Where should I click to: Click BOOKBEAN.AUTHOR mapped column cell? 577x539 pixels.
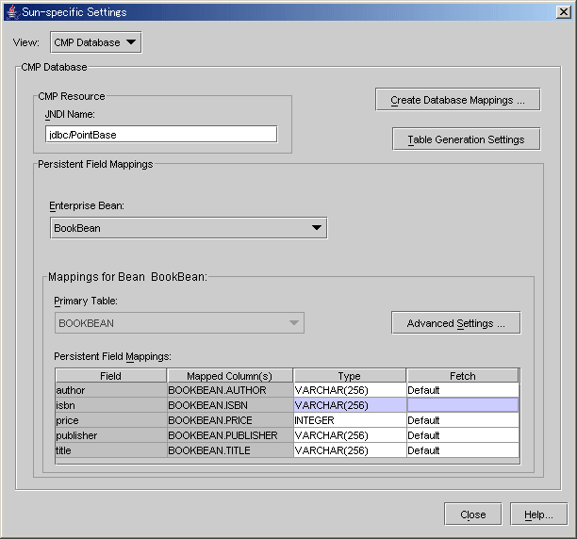230,390
